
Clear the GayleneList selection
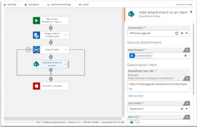point(182,109)
